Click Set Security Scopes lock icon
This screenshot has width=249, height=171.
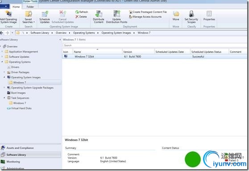[x=191, y=14]
